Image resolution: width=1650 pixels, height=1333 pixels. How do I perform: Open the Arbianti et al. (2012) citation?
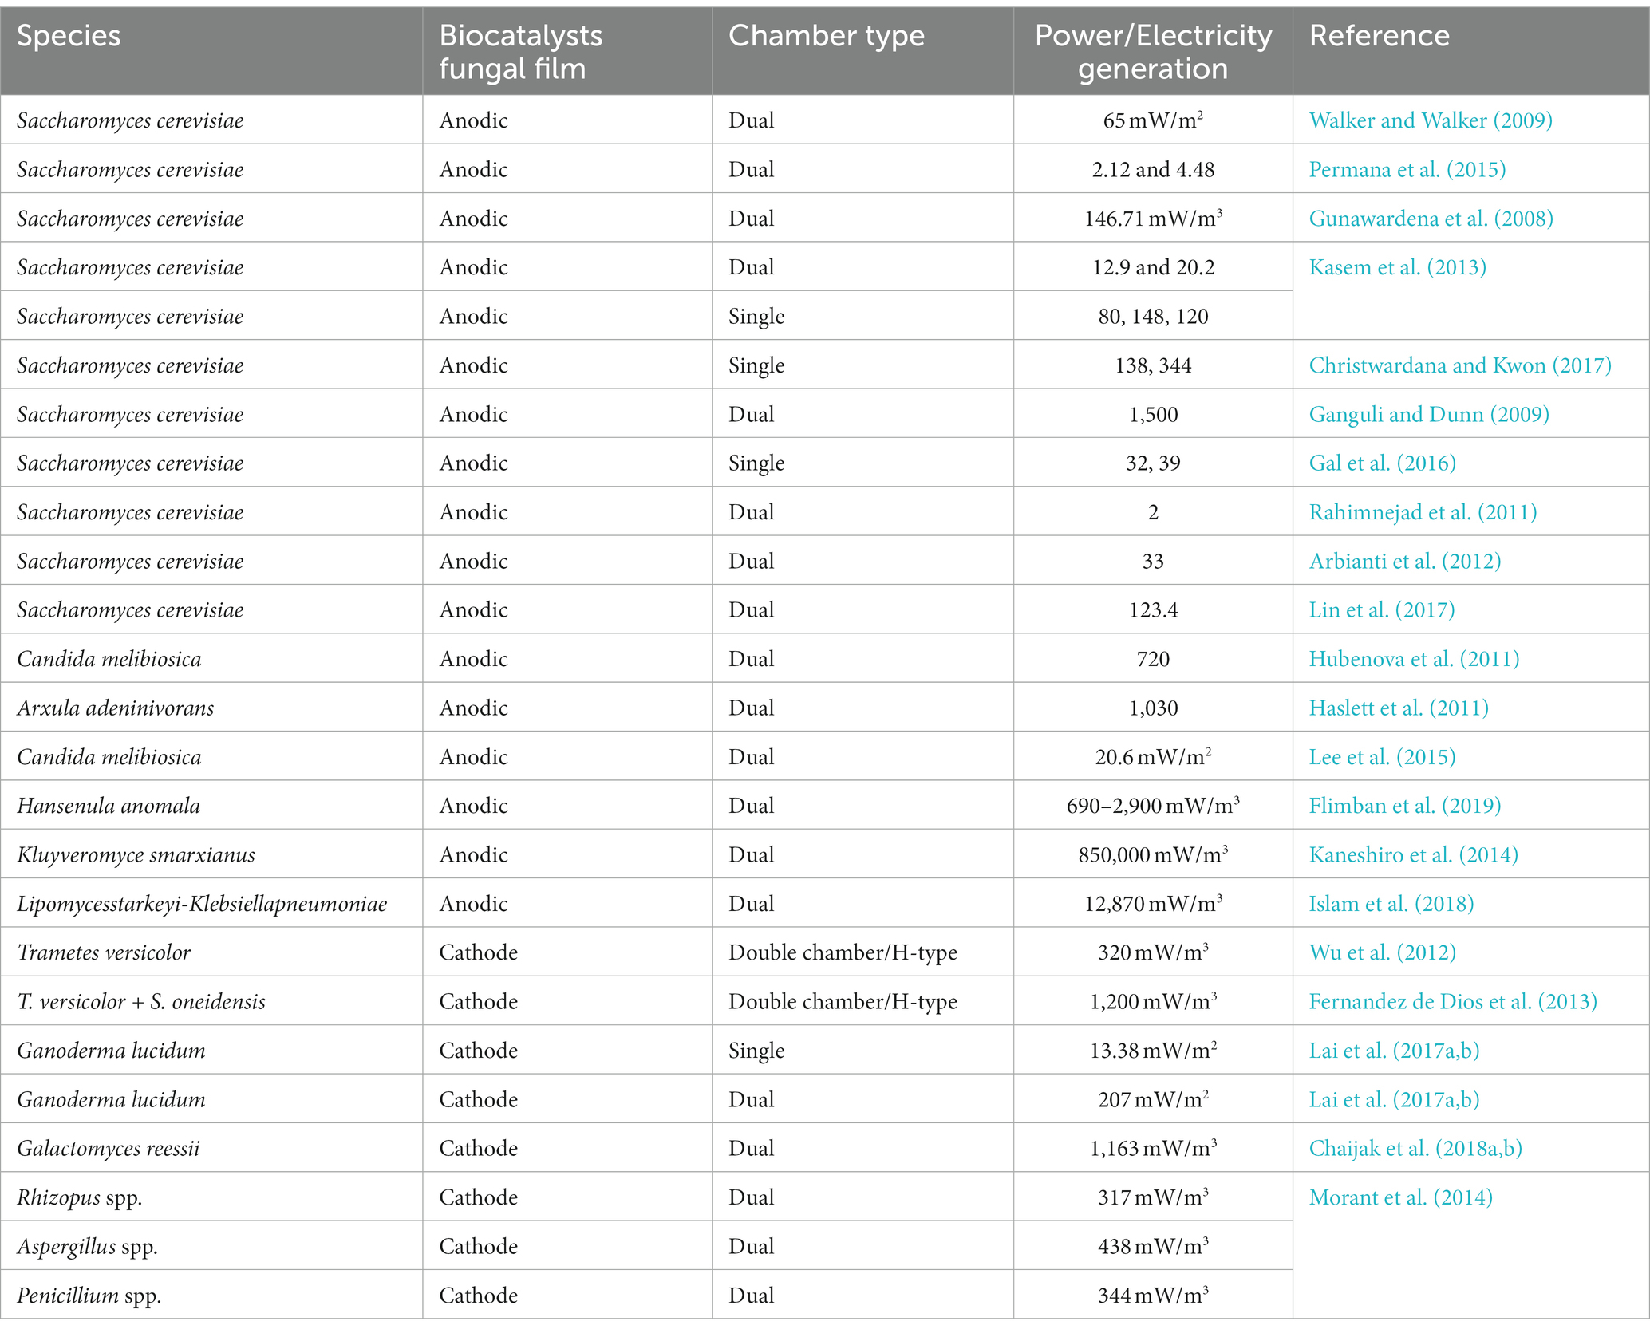pos(1405,562)
